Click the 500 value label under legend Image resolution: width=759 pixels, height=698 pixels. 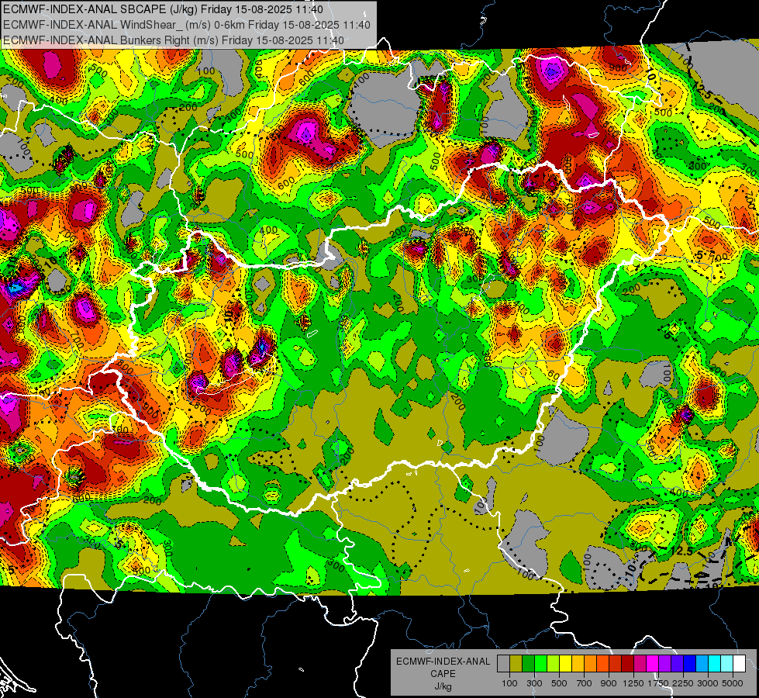pyautogui.click(x=559, y=683)
